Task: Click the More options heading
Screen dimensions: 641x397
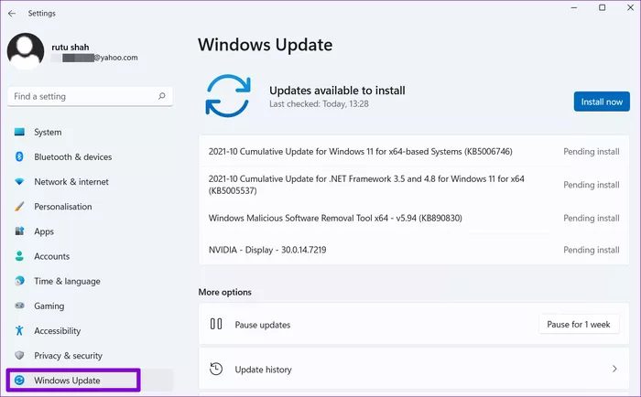Action: (225, 292)
